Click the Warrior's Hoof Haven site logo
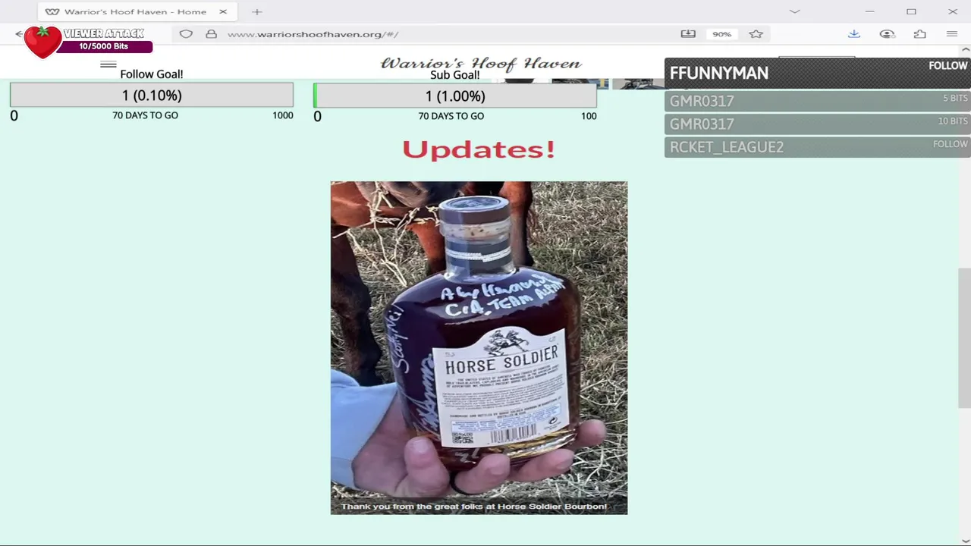971x546 pixels. tap(481, 64)
